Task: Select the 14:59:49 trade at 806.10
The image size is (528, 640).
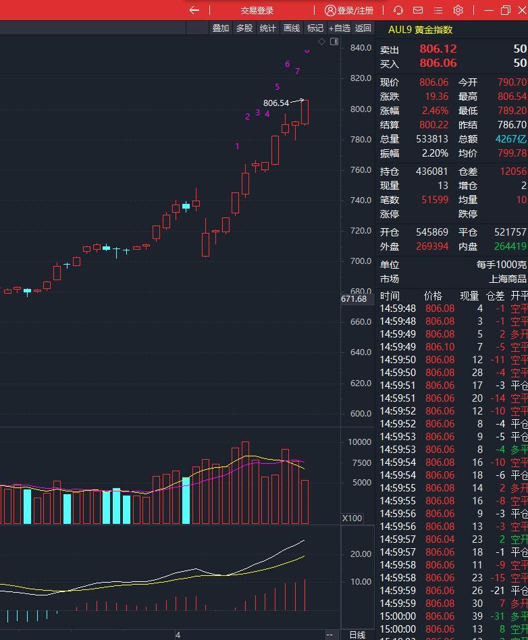Action: (453, 347)
